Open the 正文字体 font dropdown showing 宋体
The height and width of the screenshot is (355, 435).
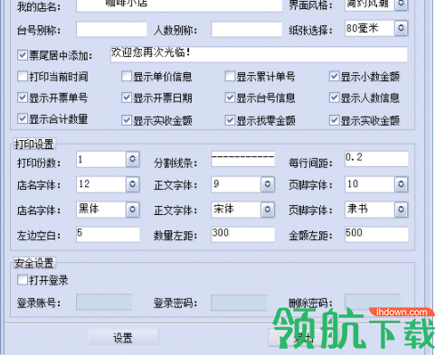coord(268,210)
